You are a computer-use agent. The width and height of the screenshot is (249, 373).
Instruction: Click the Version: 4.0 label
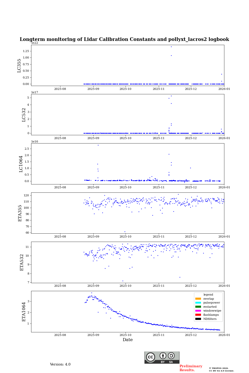(60, 364)
